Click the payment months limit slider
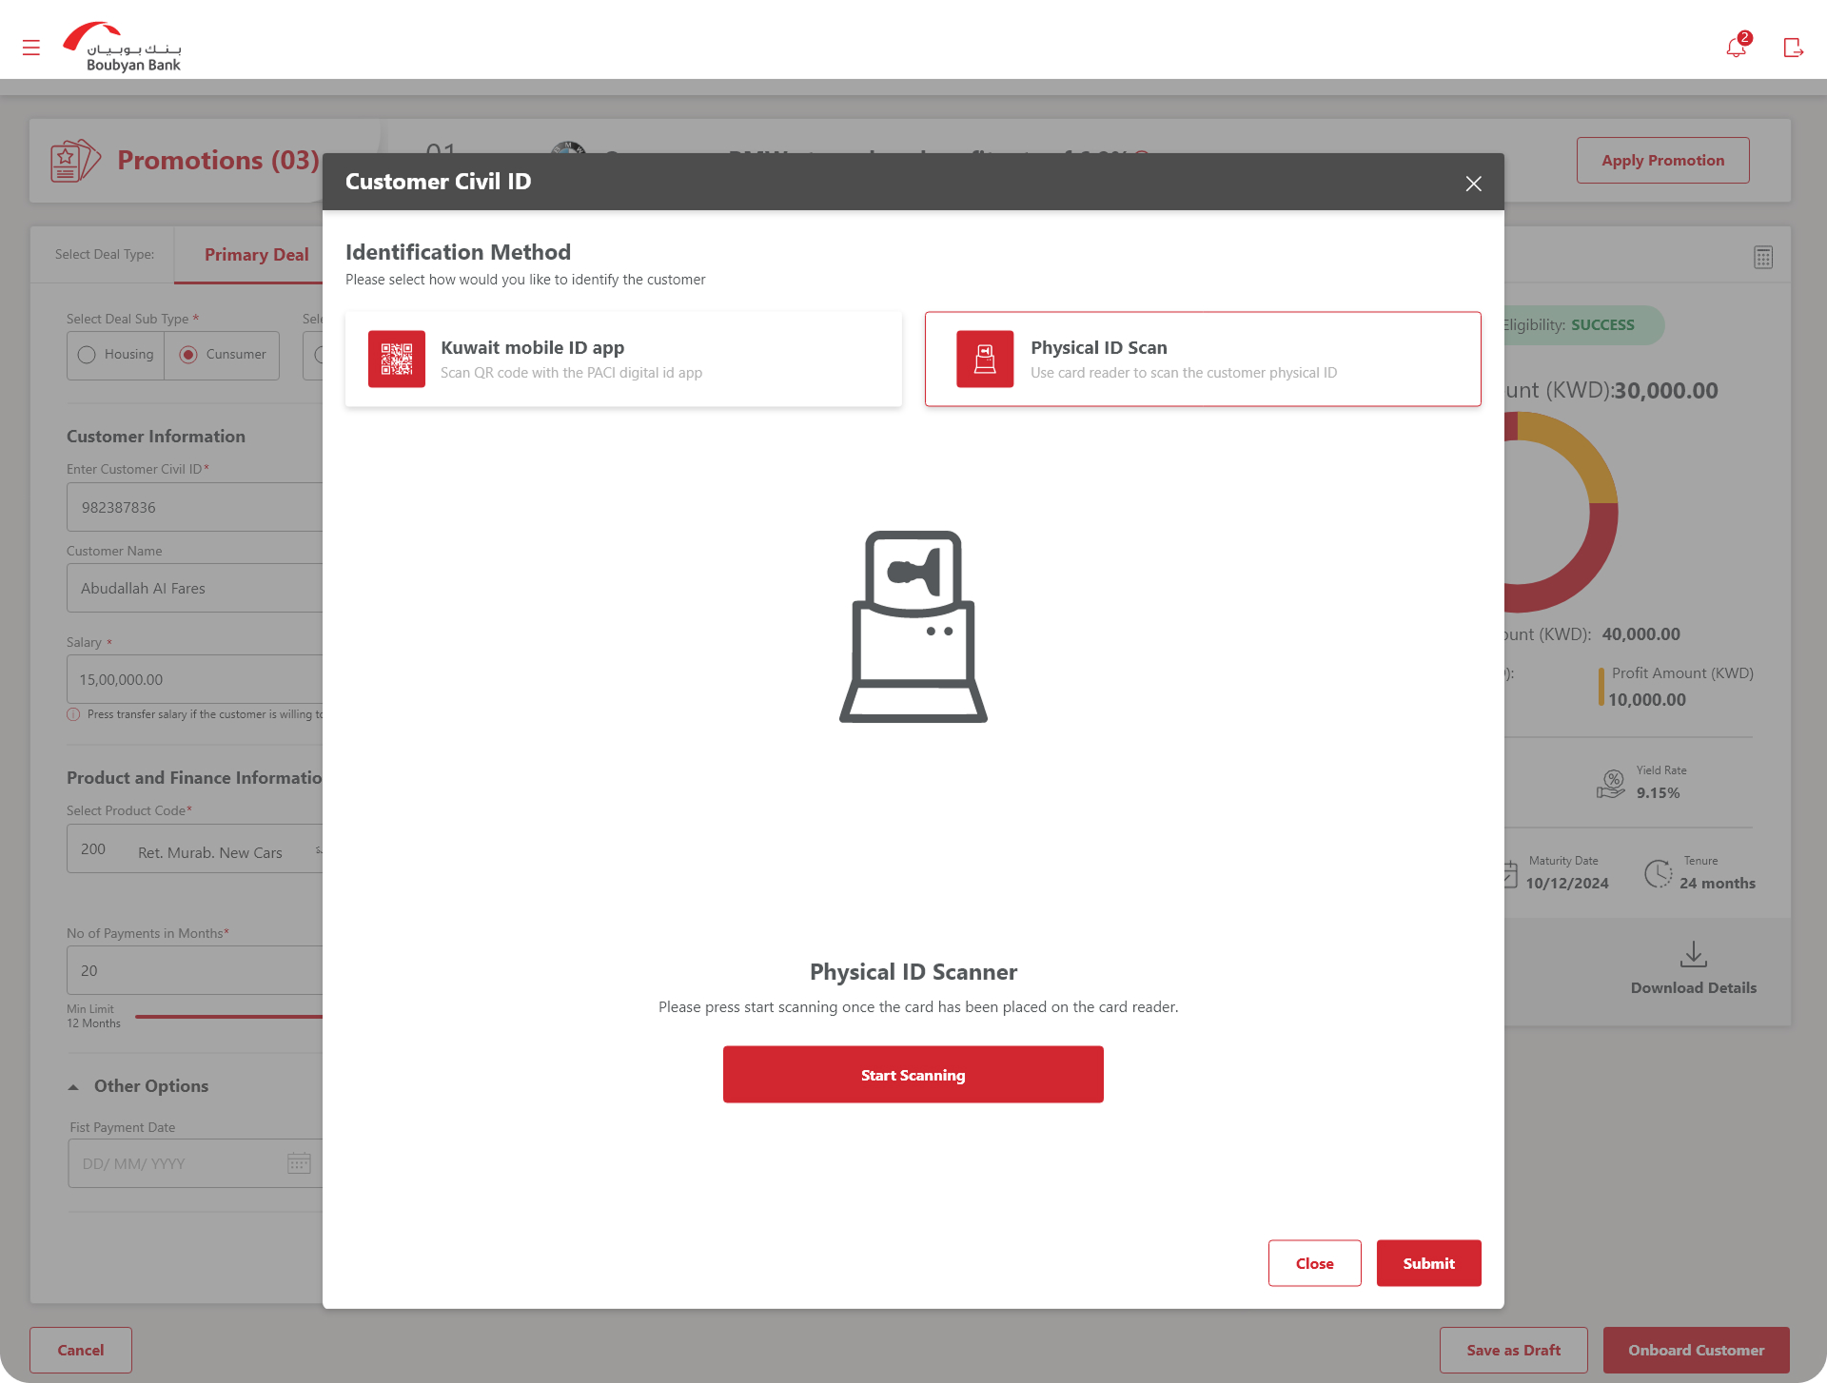 coord(228,1017)
